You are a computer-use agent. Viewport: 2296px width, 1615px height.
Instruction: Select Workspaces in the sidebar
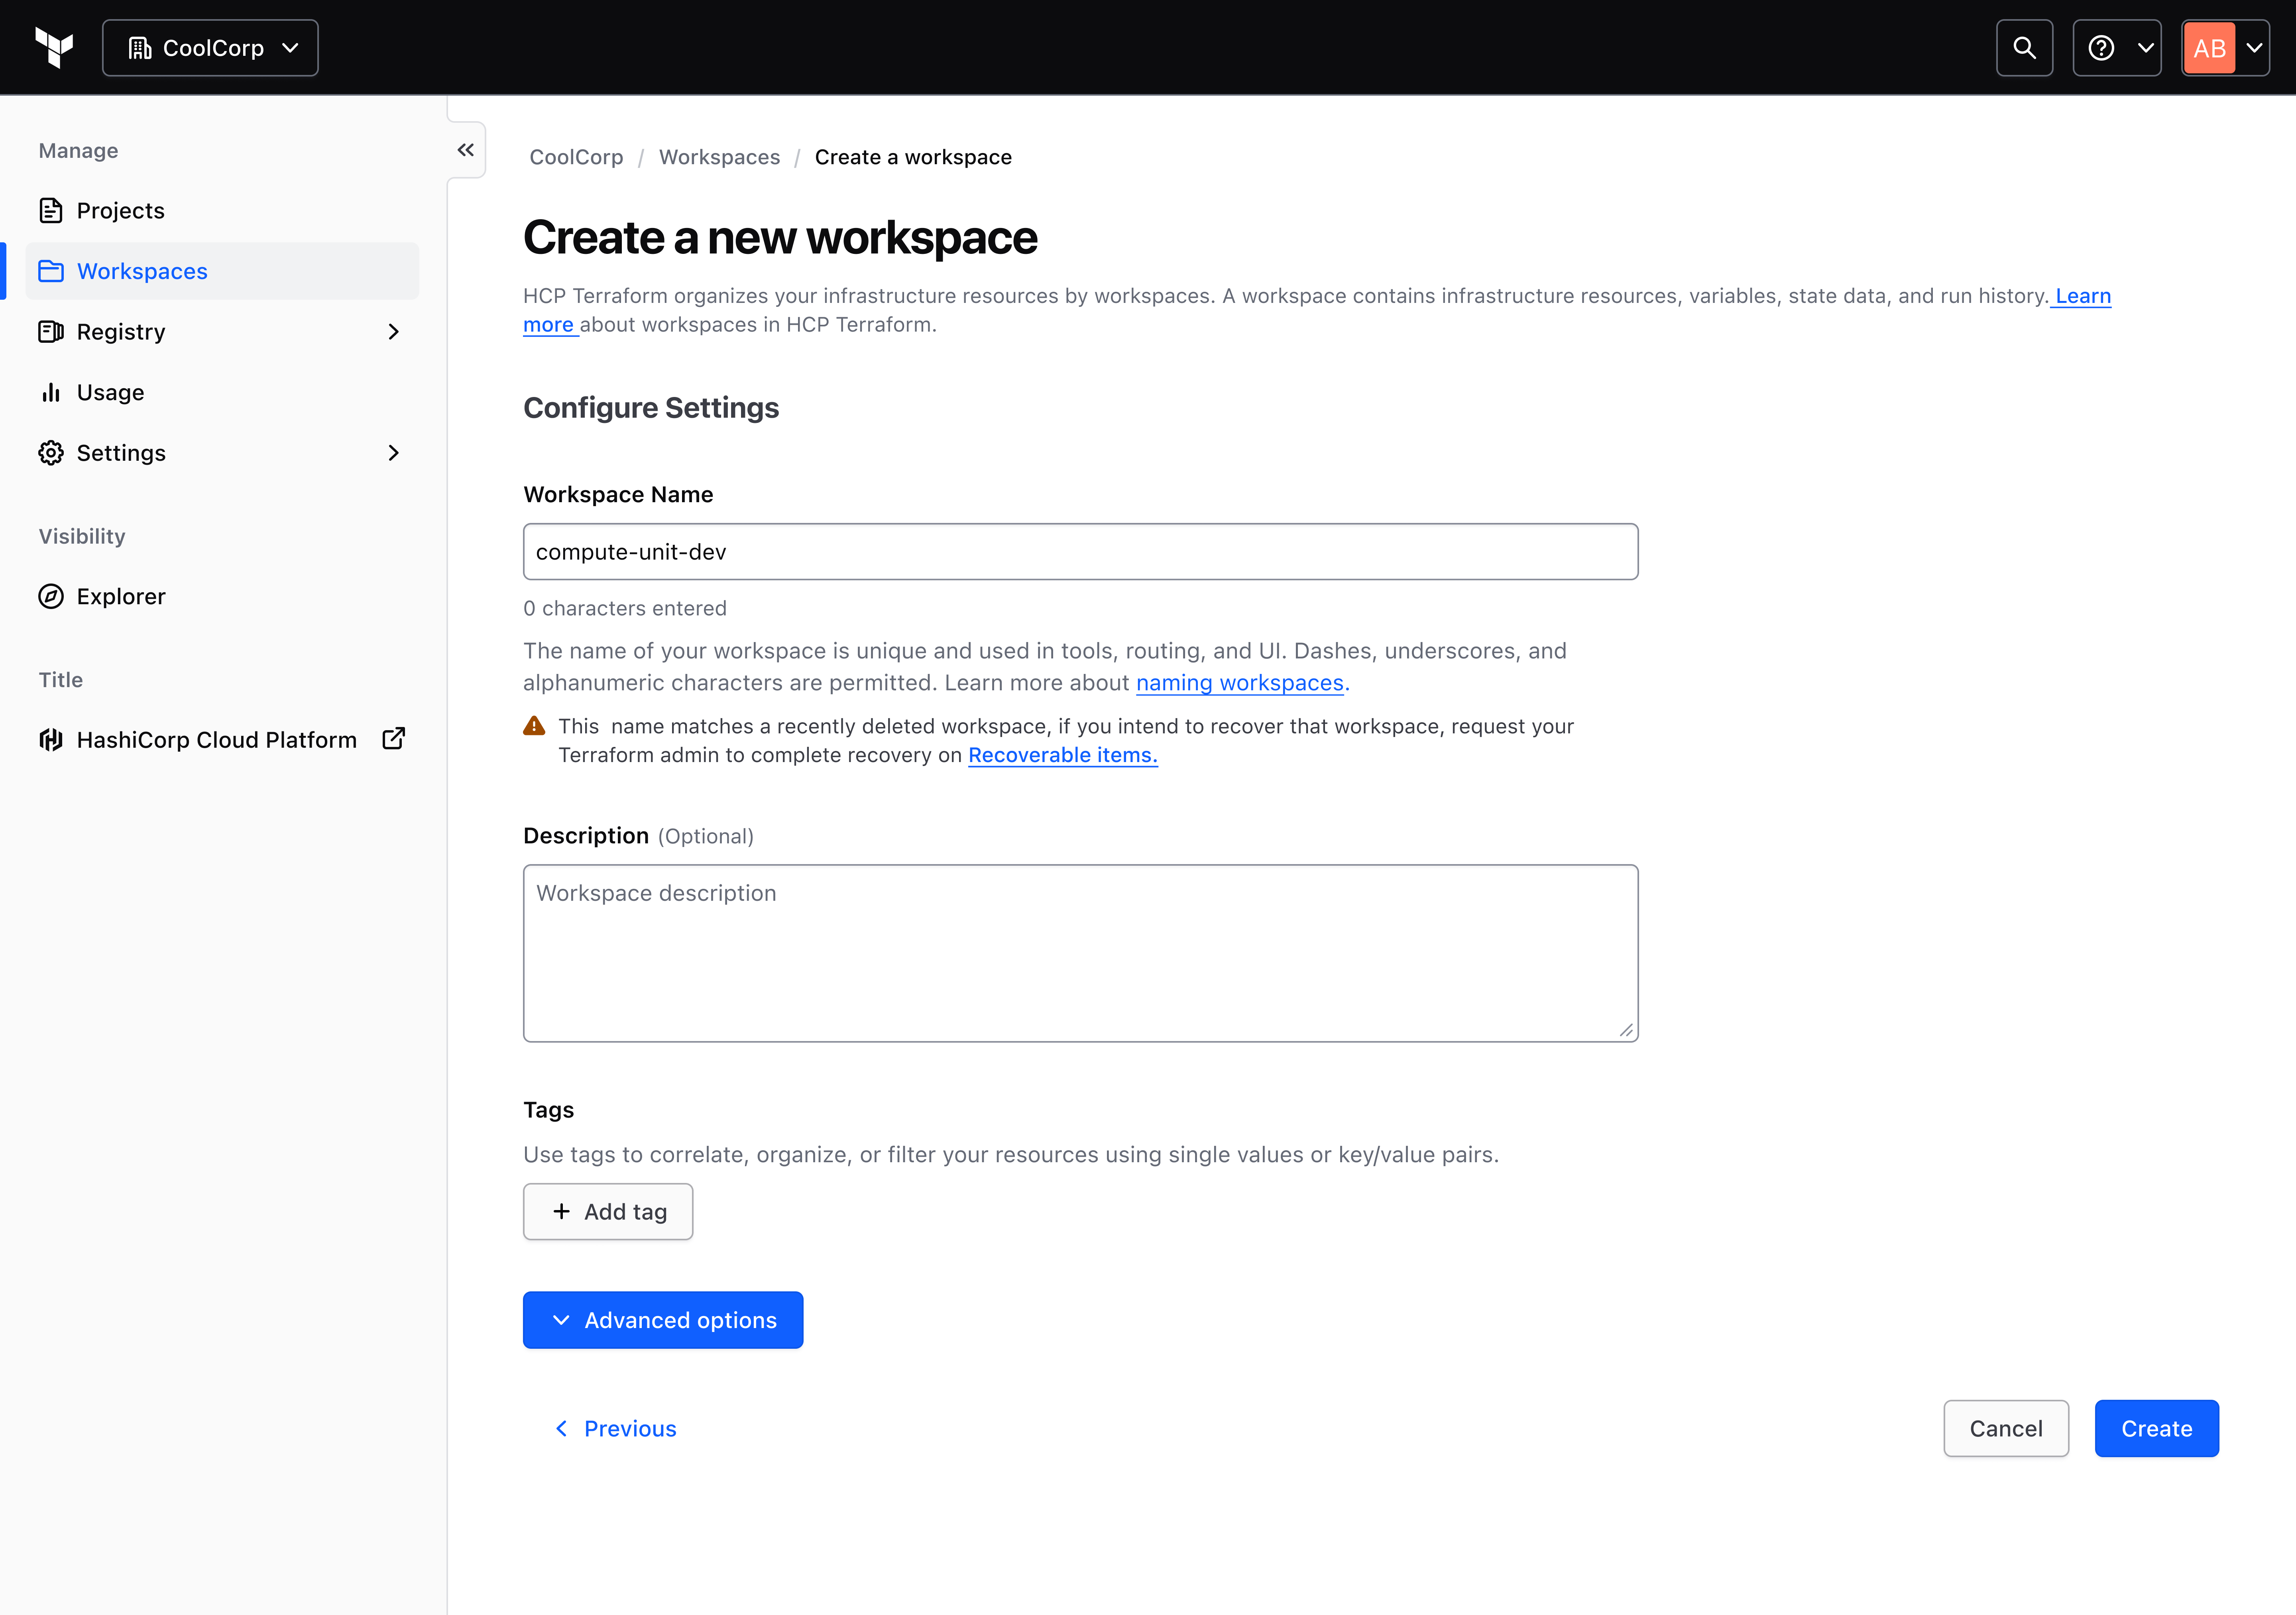(x=142, y=271)
